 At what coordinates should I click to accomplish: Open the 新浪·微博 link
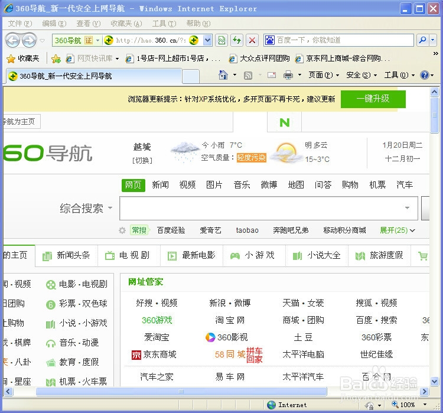coord(230,303)
